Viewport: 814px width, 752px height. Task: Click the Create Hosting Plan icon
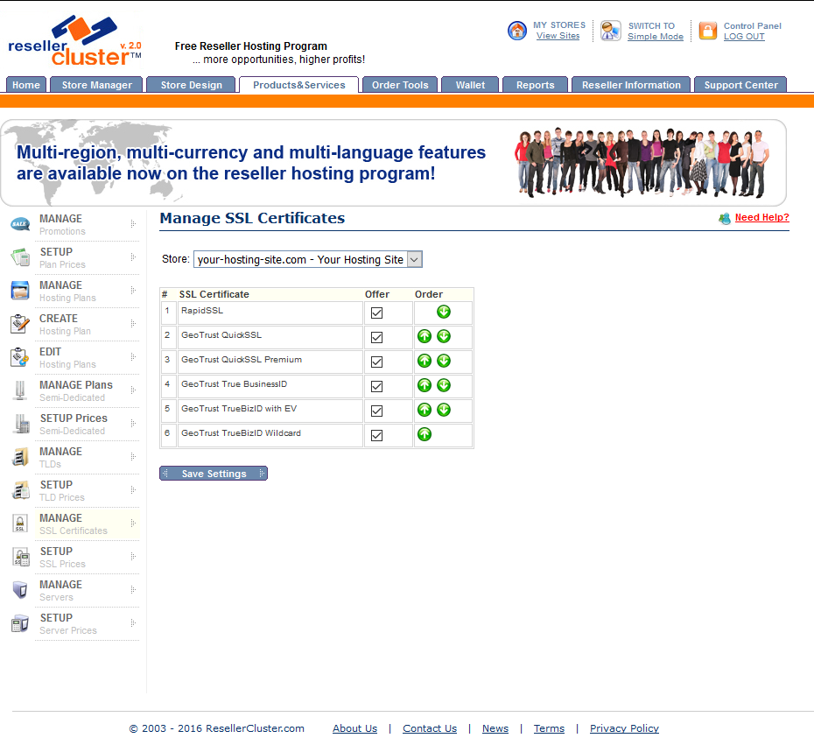click(20, 324)
